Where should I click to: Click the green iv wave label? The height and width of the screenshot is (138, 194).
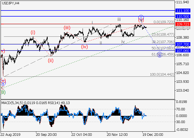123,42
